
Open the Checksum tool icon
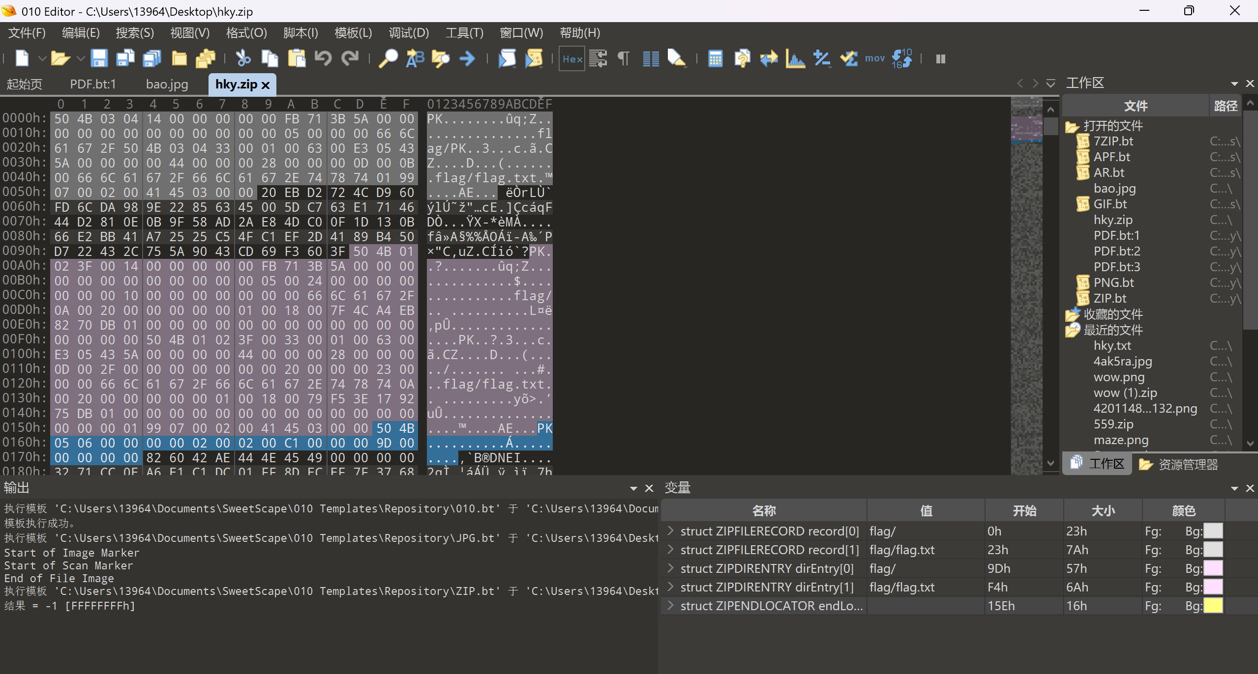(849, 58)
